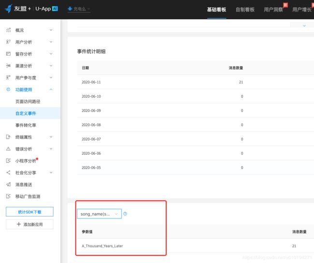Click the 2020-06-07 date cell
The width and height of the screenshot is (314, 263).
click(x=91, y=139)
